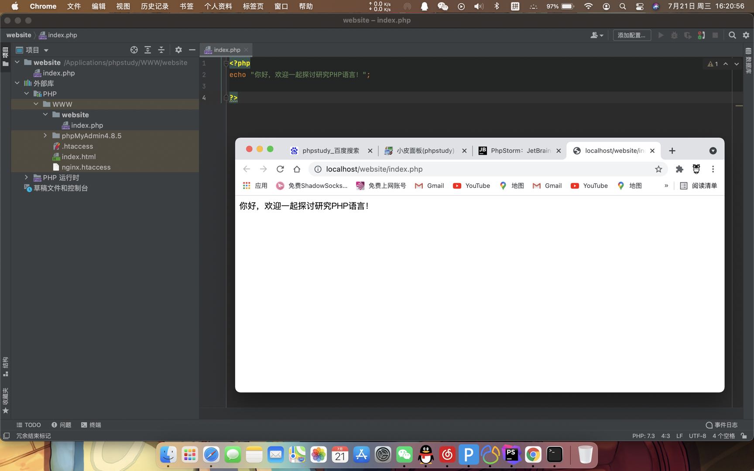Screen dimensions: 754x471
Task: Open the 文件 menu
Action: (74, 6)
